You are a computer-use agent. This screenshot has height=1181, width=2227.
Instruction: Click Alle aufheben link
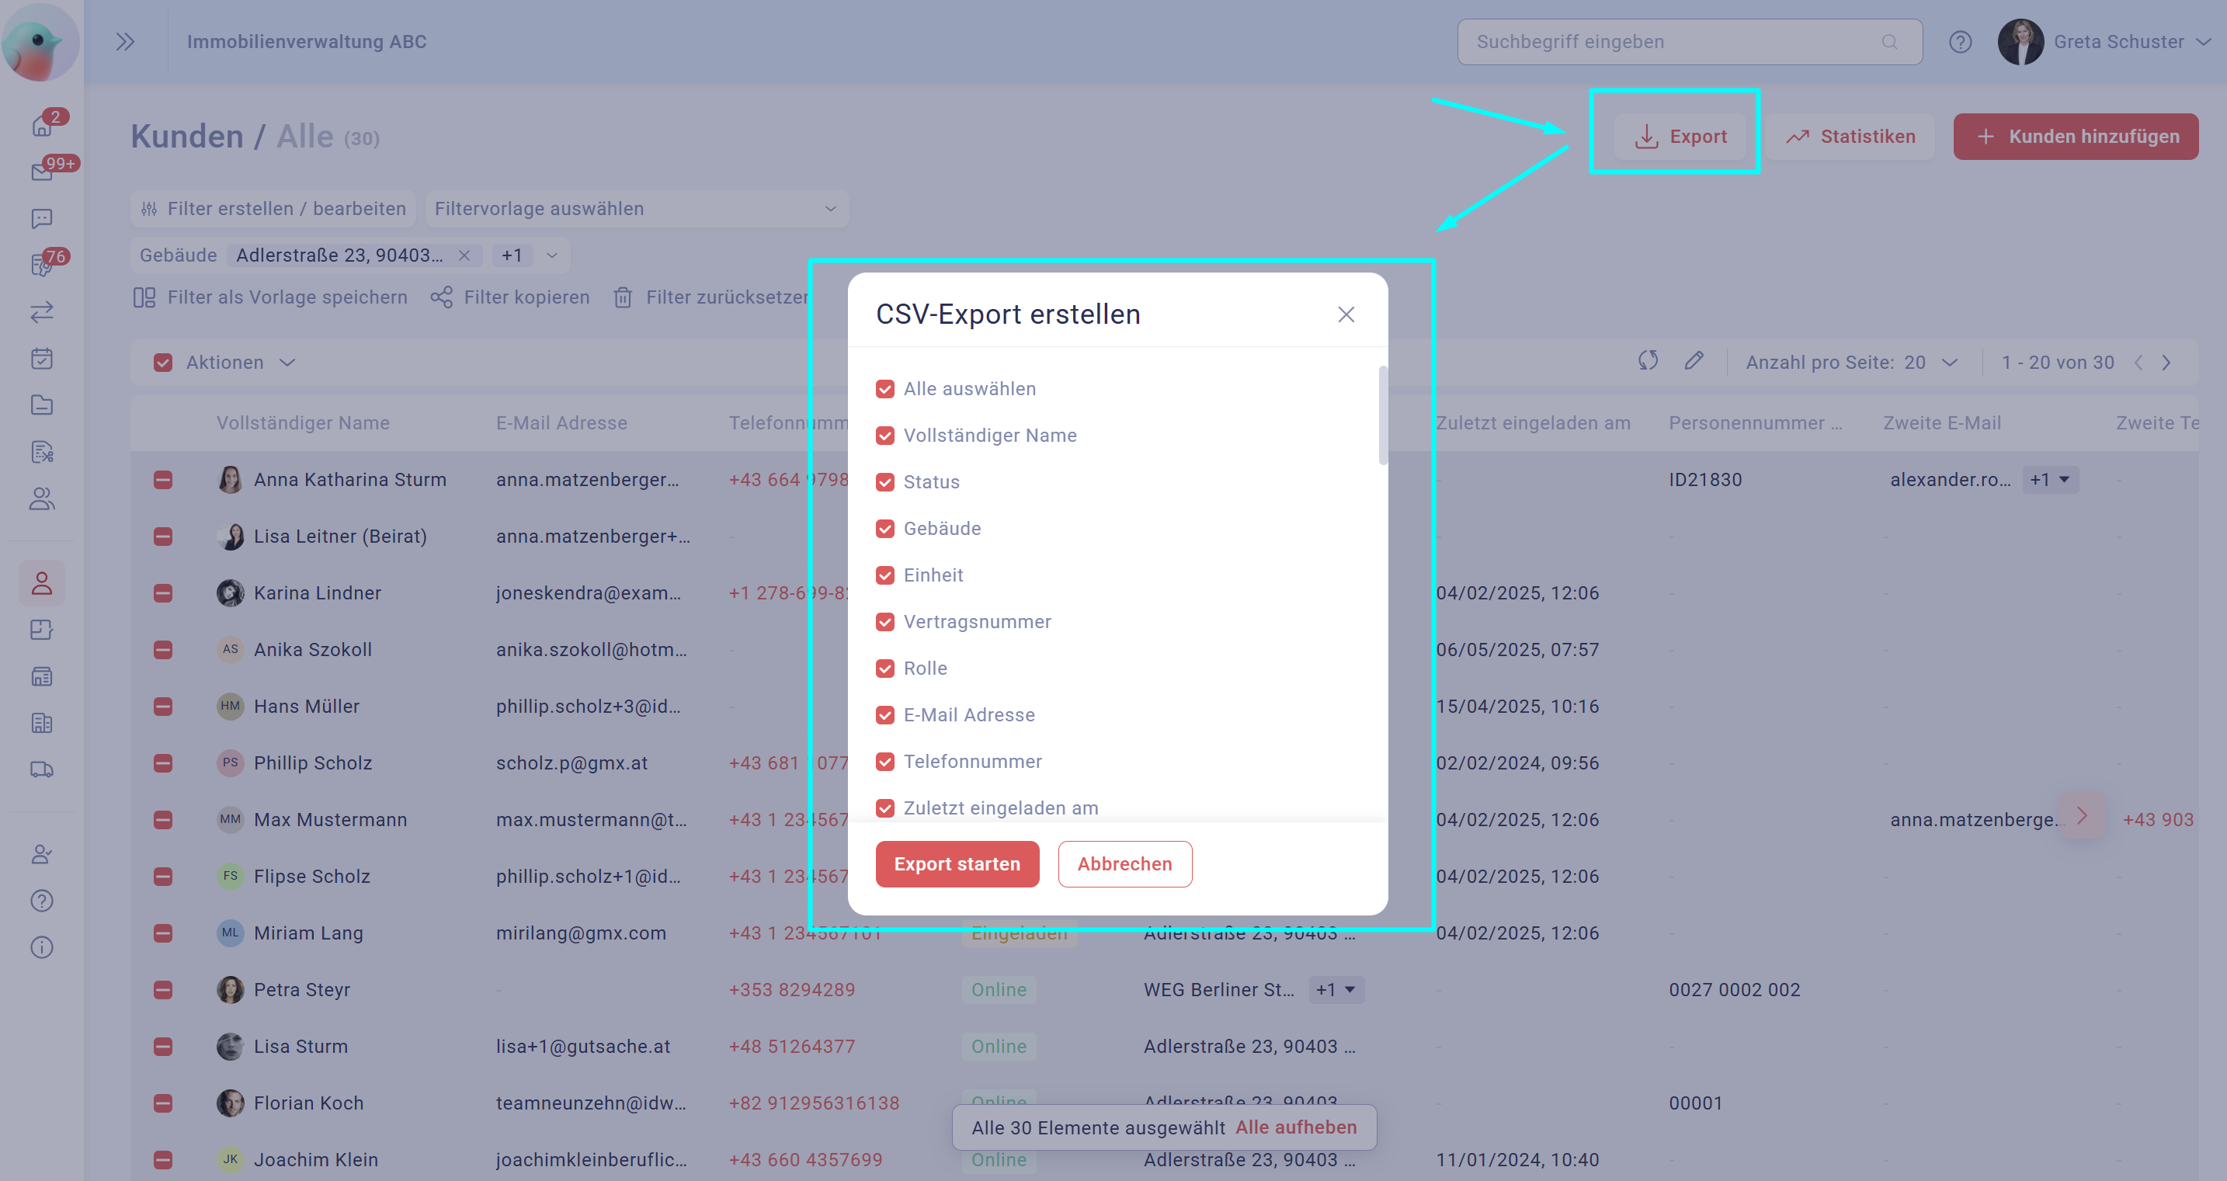tap(1296, 1127)
